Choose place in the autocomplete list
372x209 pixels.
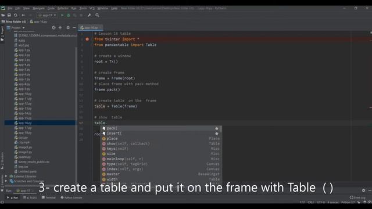coord(160,139)
